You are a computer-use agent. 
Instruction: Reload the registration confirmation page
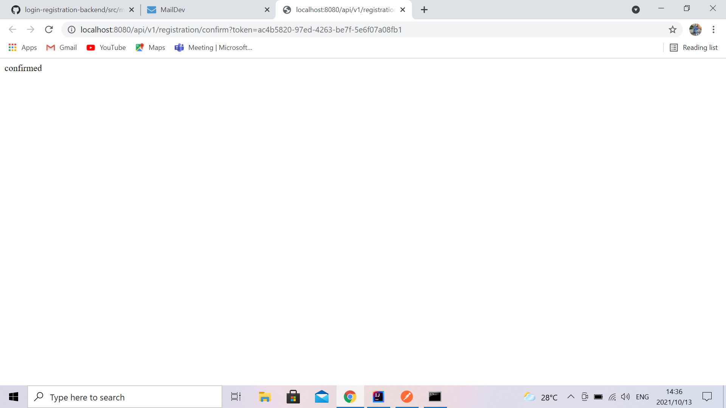point(49,29)
